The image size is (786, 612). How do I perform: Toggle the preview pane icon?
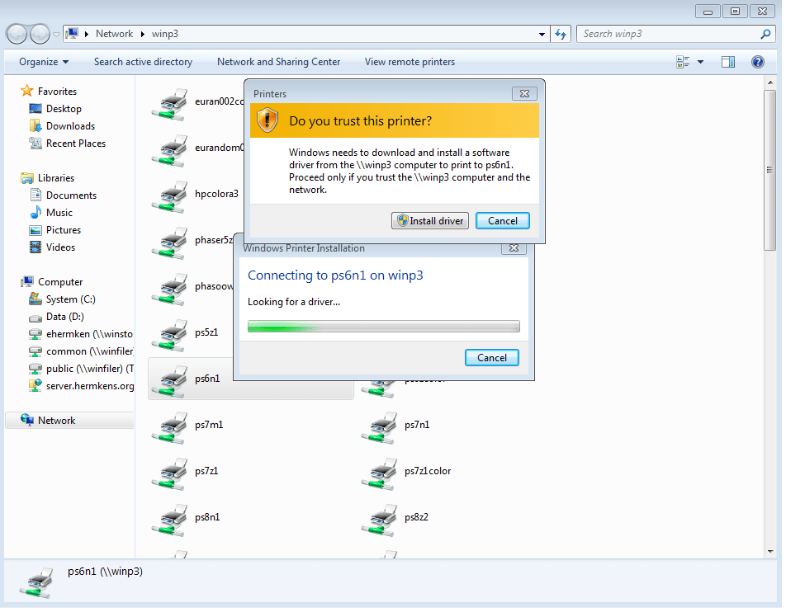[x=728, y=62]
